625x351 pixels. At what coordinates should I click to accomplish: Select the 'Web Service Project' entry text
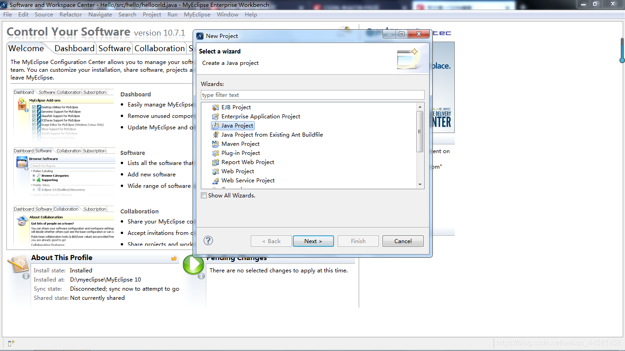coord(248,181)
